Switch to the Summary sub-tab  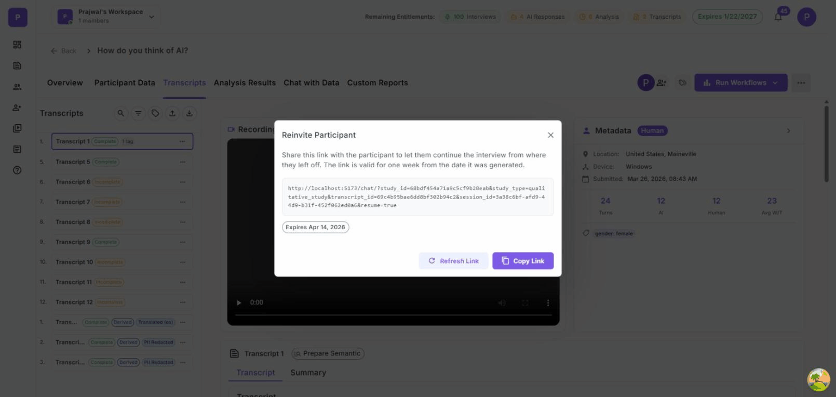308,373
